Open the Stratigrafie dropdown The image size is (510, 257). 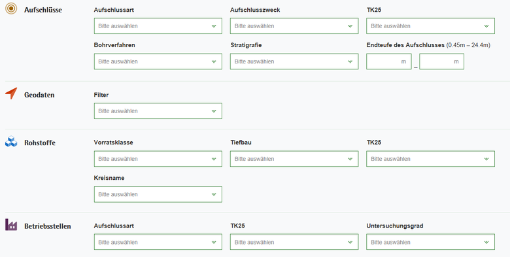294,61
